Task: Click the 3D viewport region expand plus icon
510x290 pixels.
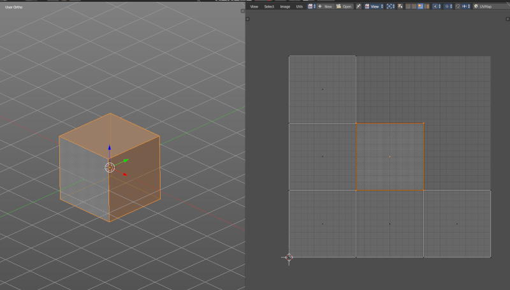Action: 242,11
